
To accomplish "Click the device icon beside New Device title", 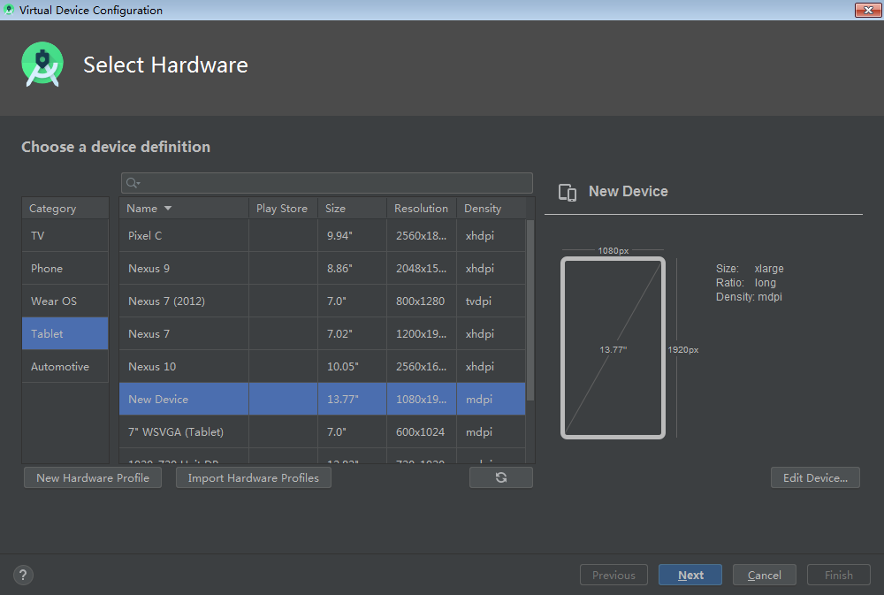I will pyautogui.click(x=568, y=193).
